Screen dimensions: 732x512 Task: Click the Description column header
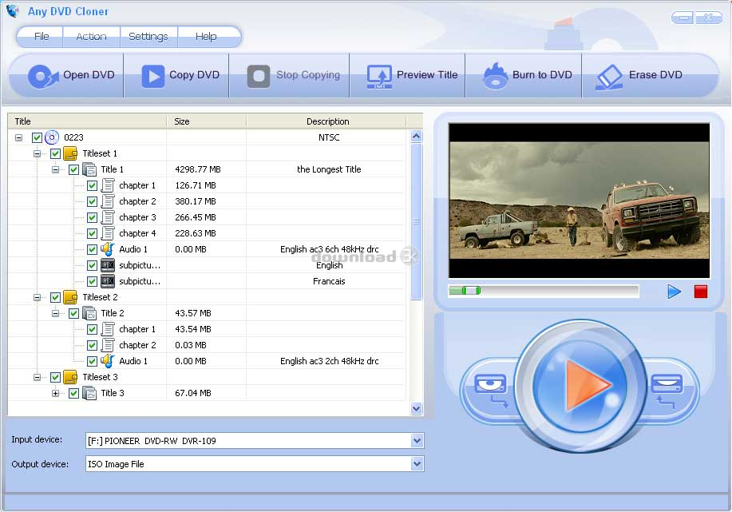point(327,121)
